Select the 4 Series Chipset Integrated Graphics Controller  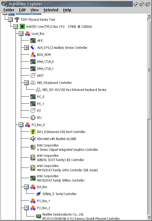click(68, 147)
